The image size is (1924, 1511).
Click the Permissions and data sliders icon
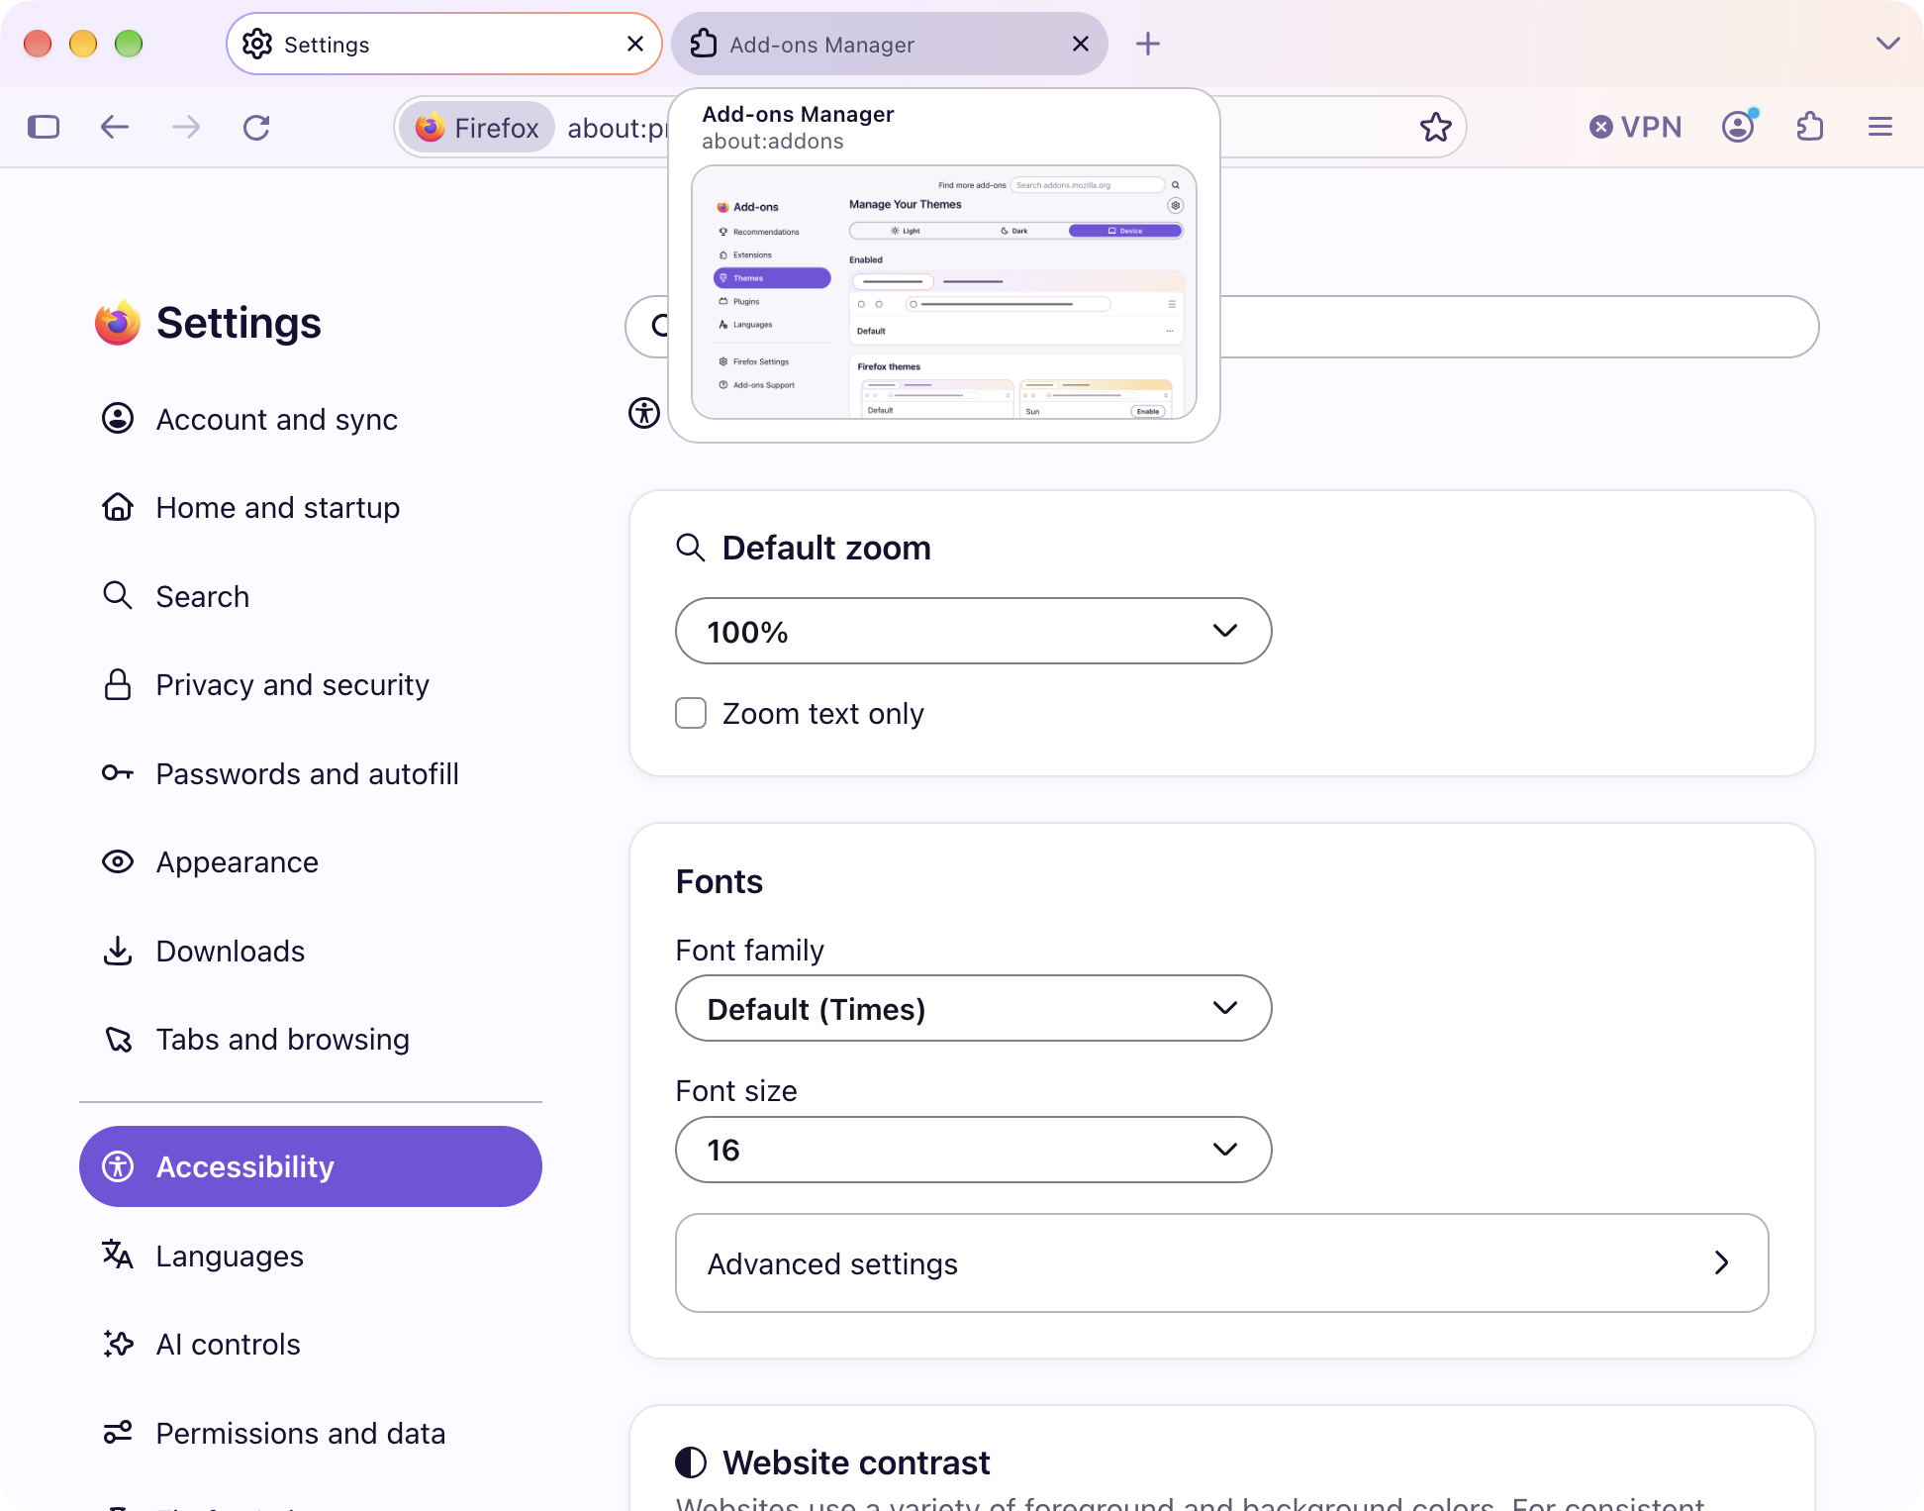118,1433
